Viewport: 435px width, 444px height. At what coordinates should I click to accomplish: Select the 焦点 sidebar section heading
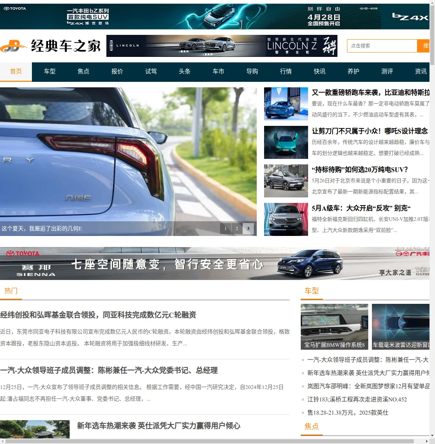coord(312,426)
